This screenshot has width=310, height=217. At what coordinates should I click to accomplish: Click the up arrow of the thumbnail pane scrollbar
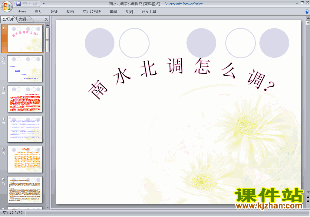(x=48, y=25)
